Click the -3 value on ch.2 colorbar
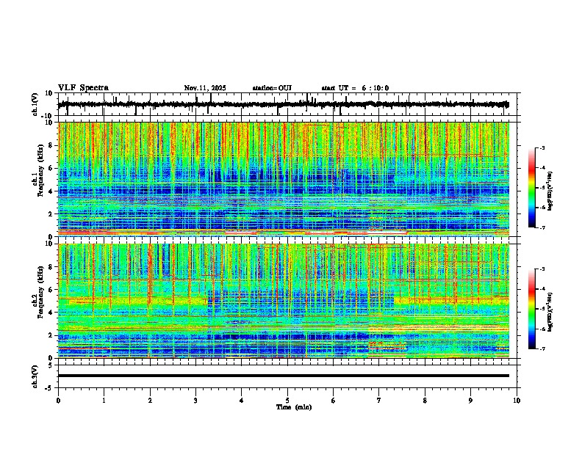Image resolution: width=582 pixels, height=449 pixels. (x=542, y=269)
